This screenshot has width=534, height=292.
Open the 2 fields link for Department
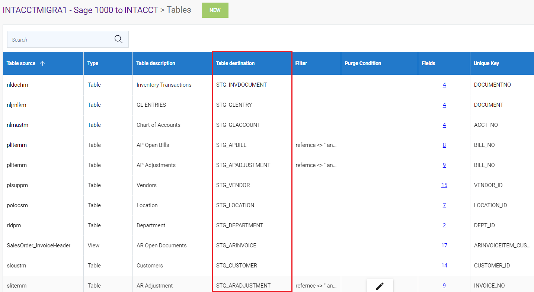click(444, 225)
